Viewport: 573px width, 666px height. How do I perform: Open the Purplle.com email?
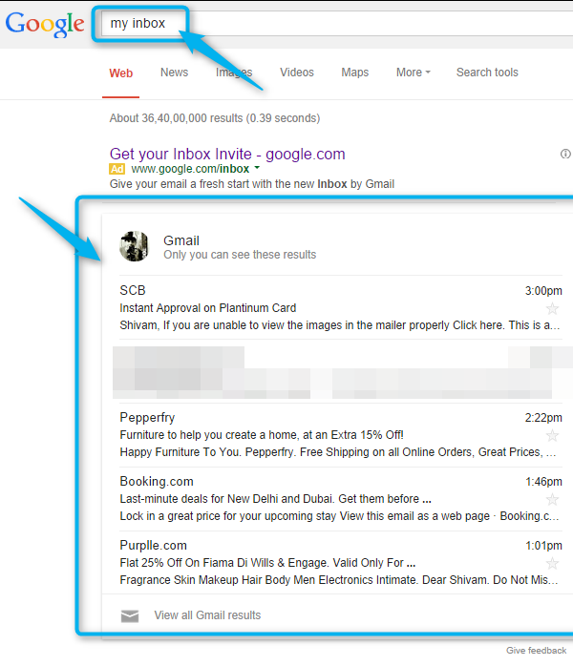(x=154, y=546)
